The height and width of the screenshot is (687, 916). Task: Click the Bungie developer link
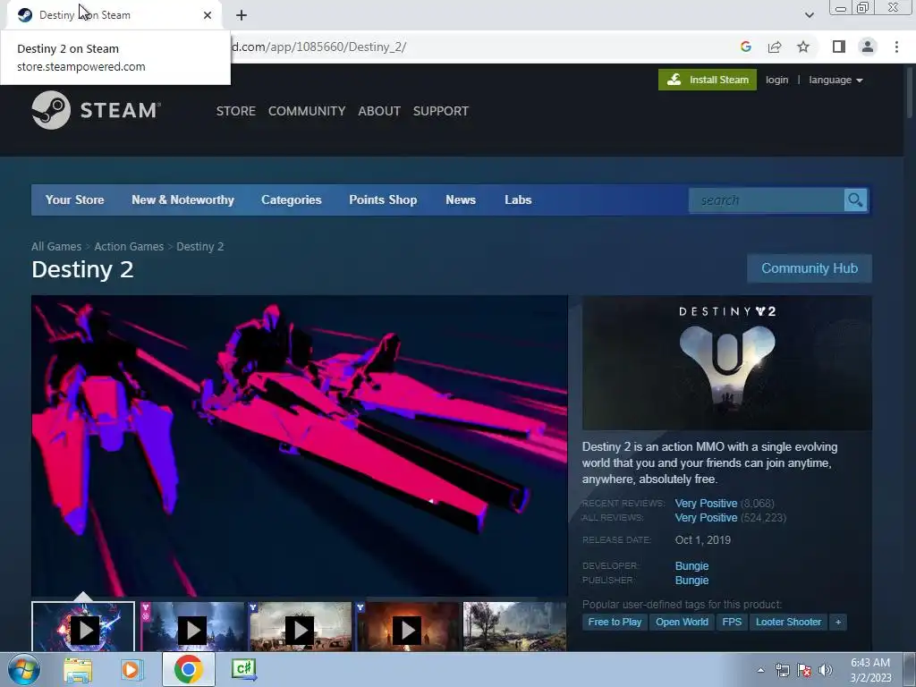point(691,565)
